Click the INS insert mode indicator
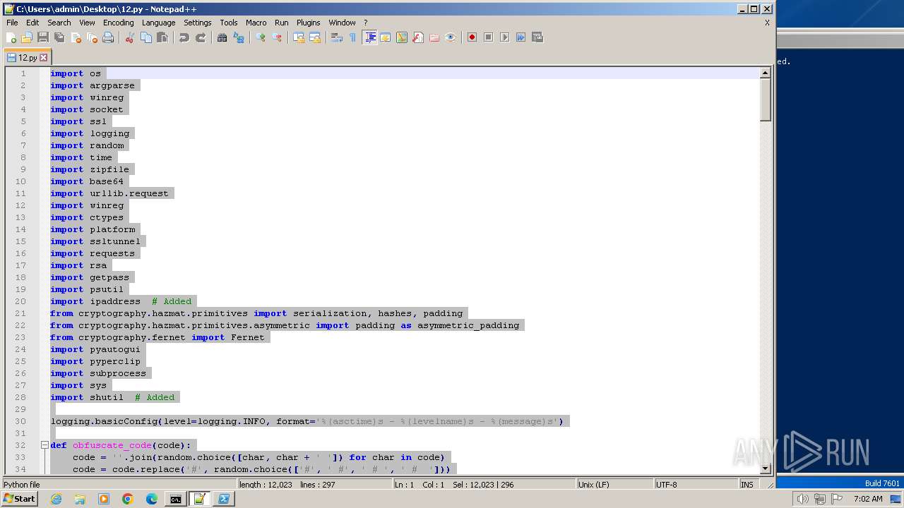The width and height of the screenshot is (904, 508). pos(747,485)
